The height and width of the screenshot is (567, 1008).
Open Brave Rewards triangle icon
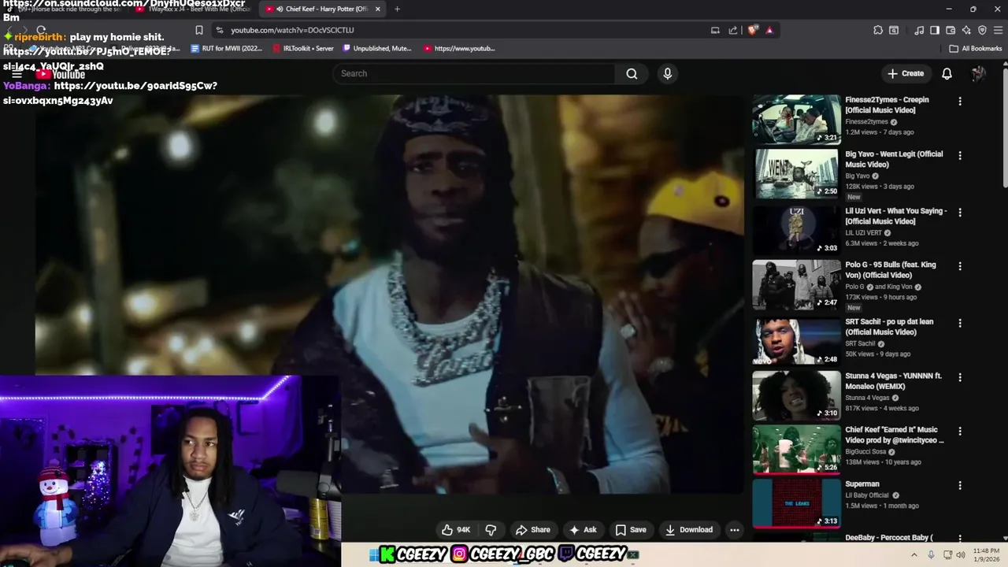(x=769, y=30)
